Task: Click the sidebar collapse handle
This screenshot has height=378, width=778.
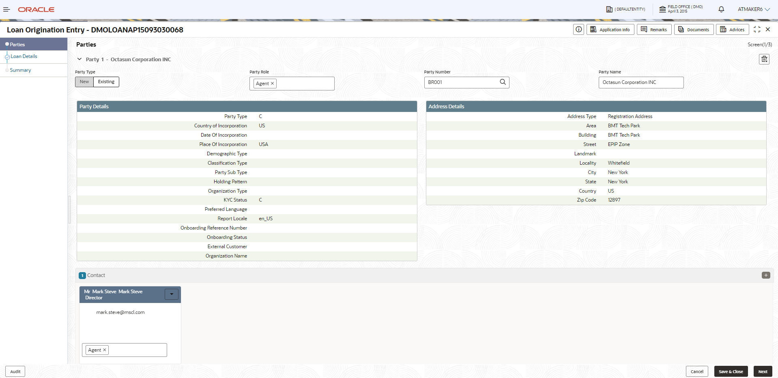Action: pos(69,210)
